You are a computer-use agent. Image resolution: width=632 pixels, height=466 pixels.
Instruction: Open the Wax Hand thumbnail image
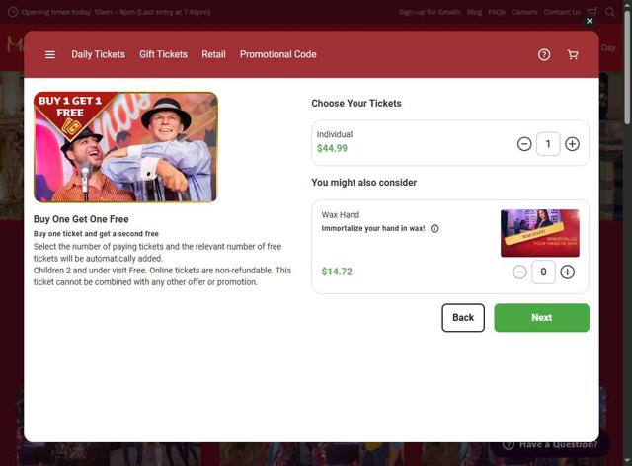tap(539, 233)
